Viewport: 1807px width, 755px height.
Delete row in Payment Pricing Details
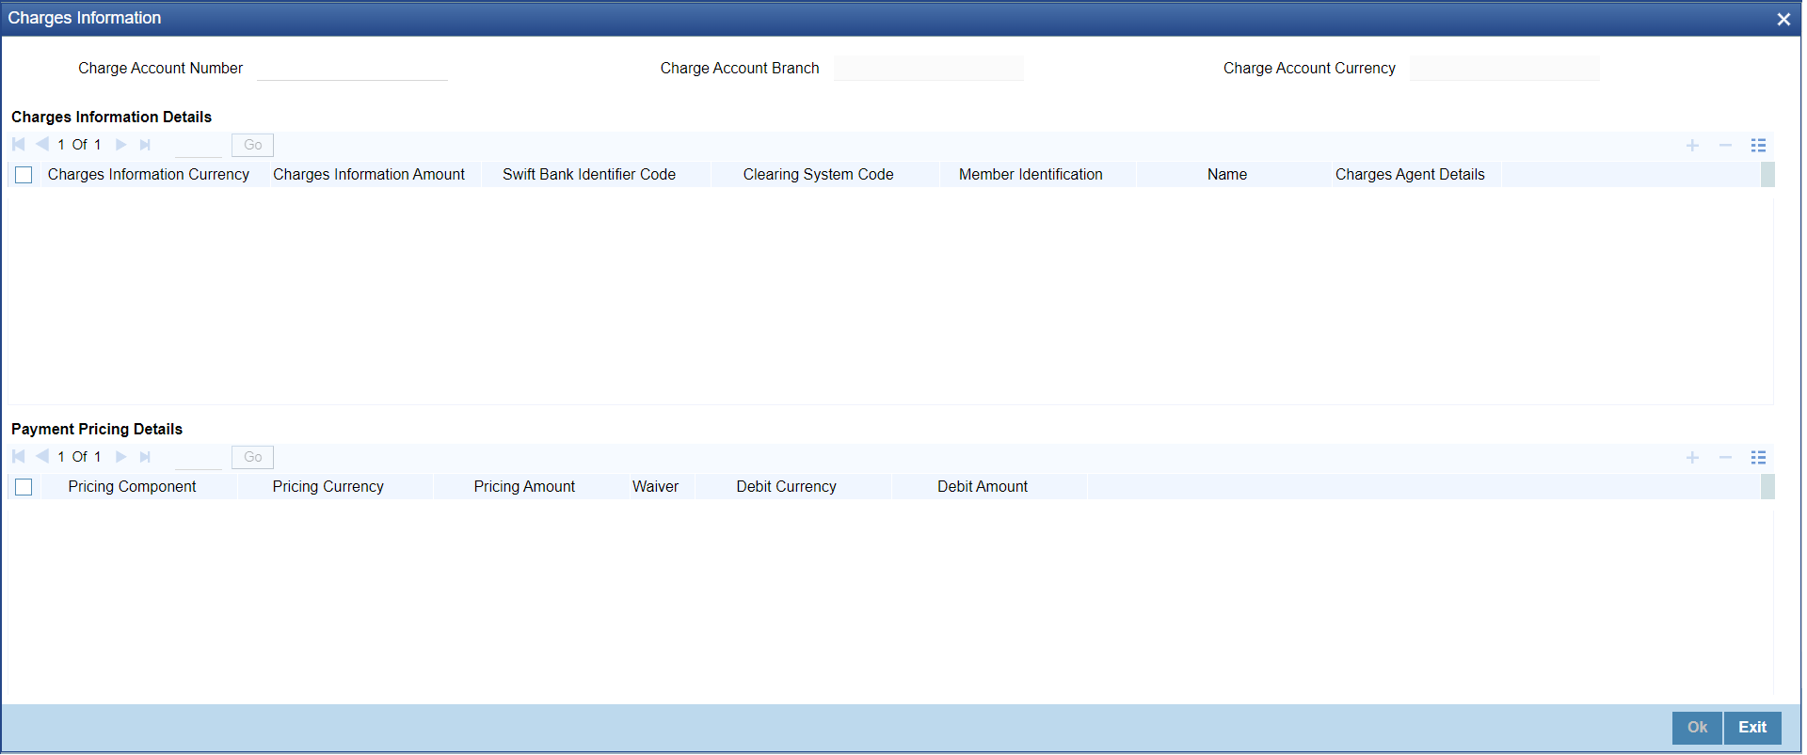click(1725, 457)
